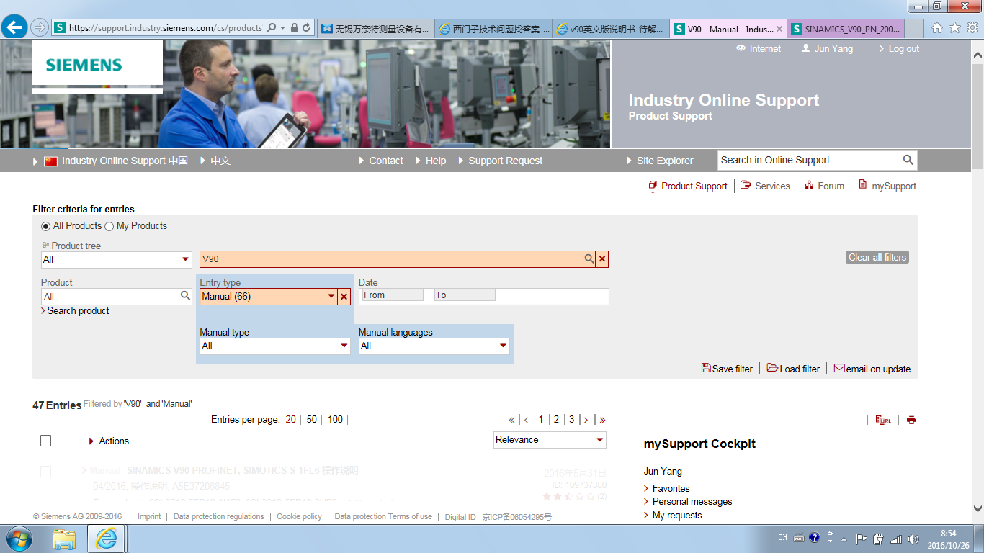The image size is (984, 553).
Task: Go to results page 3
Action: click(572, 419)
